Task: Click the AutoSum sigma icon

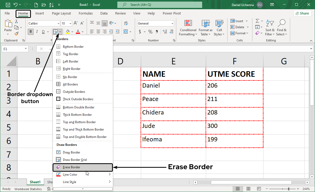Action: (257, 21)
